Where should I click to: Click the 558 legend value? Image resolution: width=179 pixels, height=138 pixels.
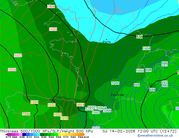58,137
